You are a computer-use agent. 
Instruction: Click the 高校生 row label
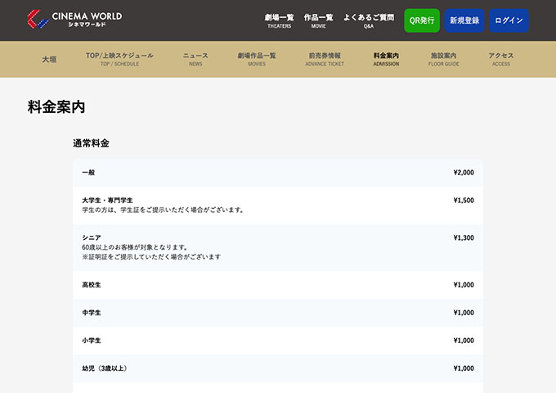92,285
